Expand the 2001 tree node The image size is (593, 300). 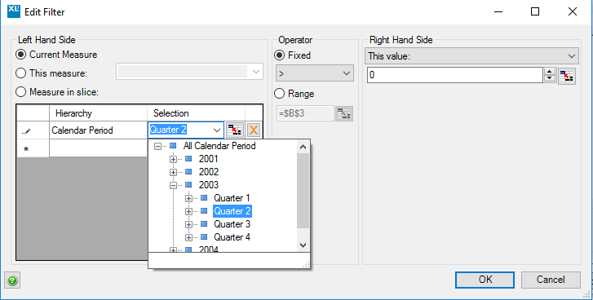(173, 160)
